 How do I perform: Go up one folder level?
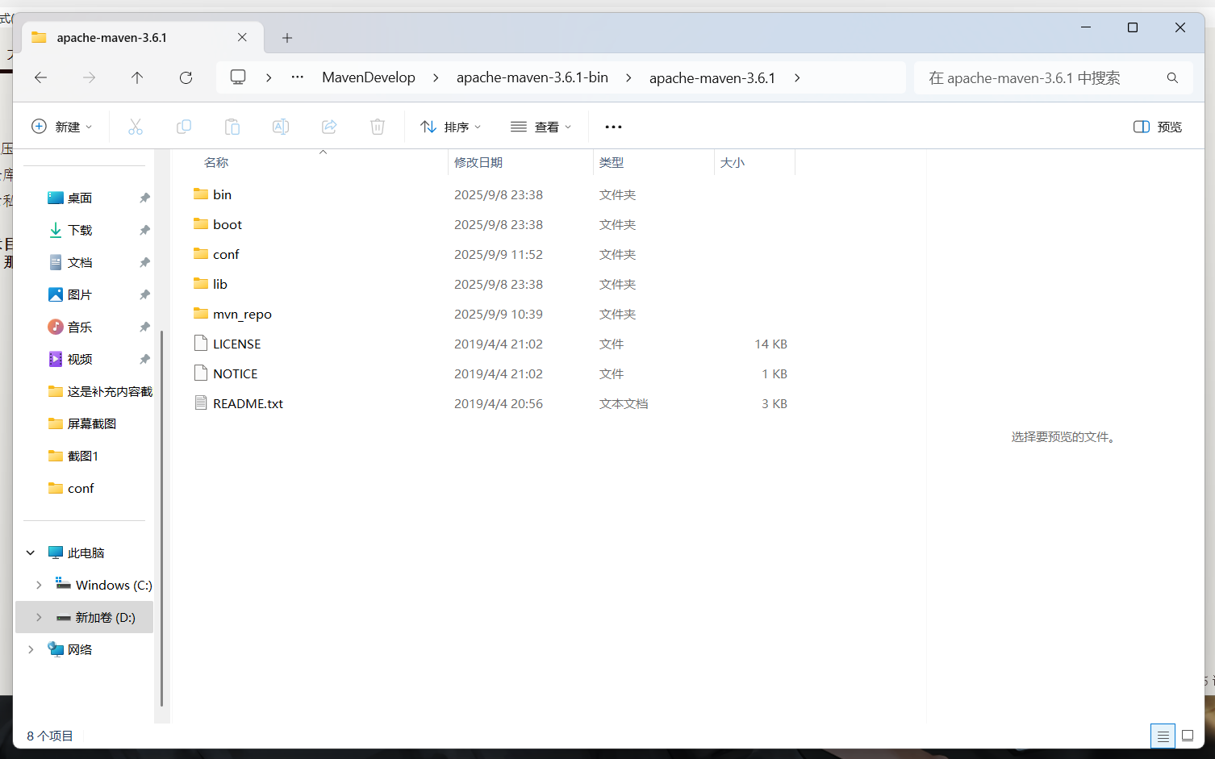tap(137, 77)
